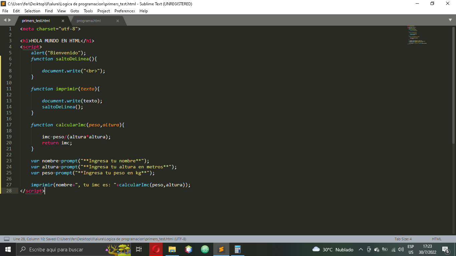
Task: Click line number 1 in the gutter
Action: click(10, 29)
